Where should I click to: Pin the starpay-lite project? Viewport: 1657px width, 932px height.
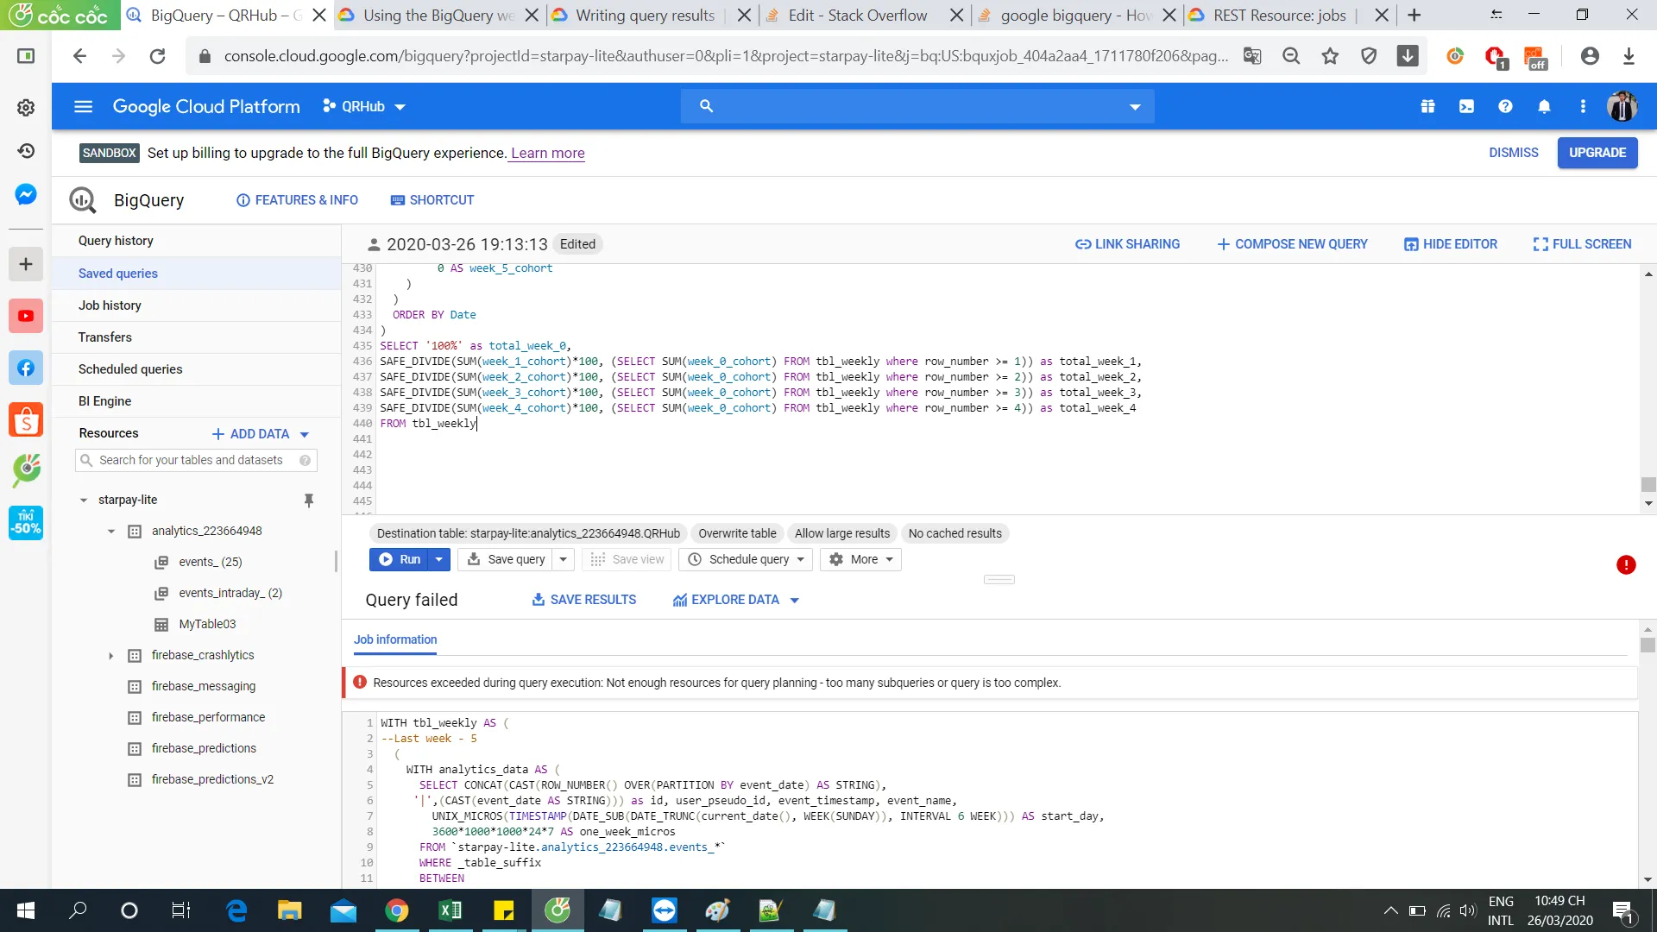click(308, 500)
